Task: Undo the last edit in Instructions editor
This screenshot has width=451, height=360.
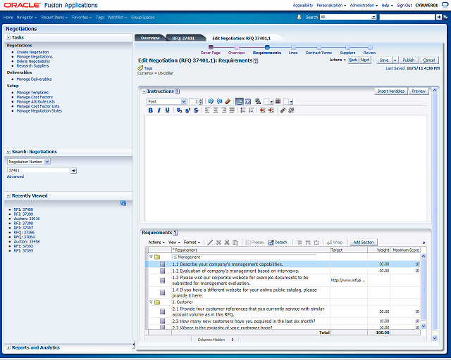Action: click(x=211, y=101)
